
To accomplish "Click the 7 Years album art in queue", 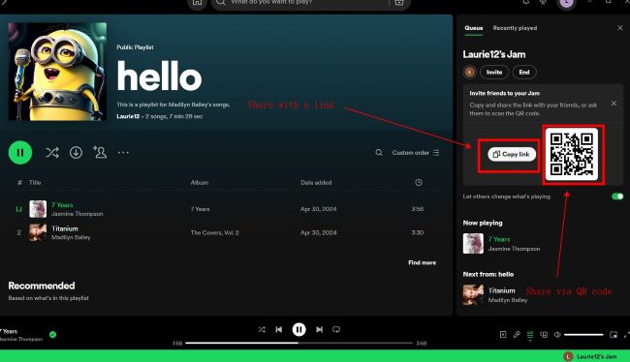I will [473, 243].
